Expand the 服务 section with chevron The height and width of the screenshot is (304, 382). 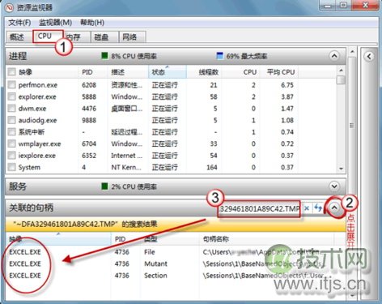334,186
